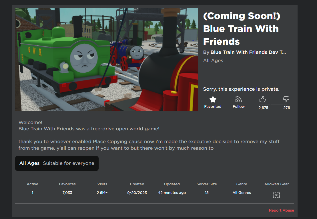Click the 276 dislikes count

287,108
